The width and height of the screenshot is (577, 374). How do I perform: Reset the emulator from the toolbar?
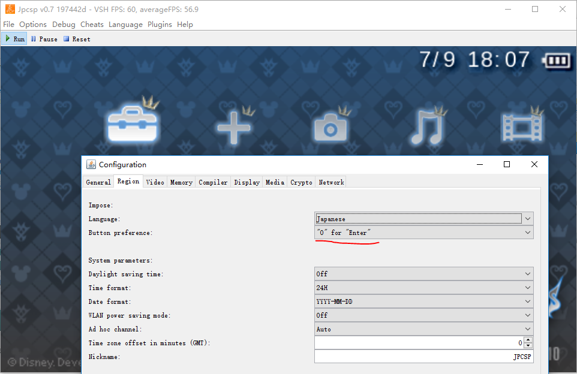pos(77,39)
